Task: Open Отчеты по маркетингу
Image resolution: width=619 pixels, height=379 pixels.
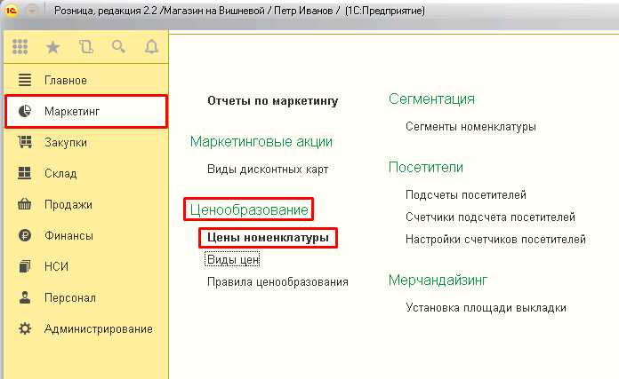Action: pos(273,101)
